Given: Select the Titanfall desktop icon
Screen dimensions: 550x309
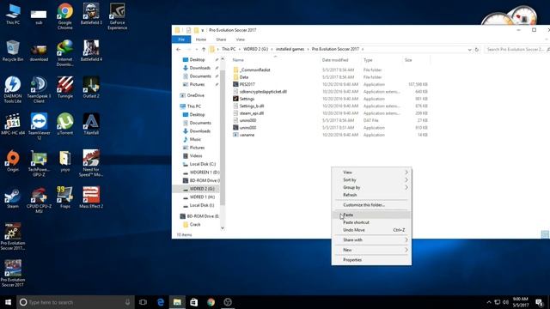Looking at the screenshot, I should tap(91, 124).
